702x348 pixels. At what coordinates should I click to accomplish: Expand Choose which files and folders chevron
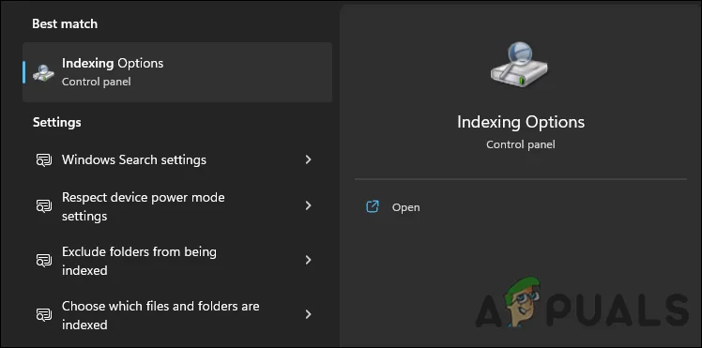[x=308, y=314]
